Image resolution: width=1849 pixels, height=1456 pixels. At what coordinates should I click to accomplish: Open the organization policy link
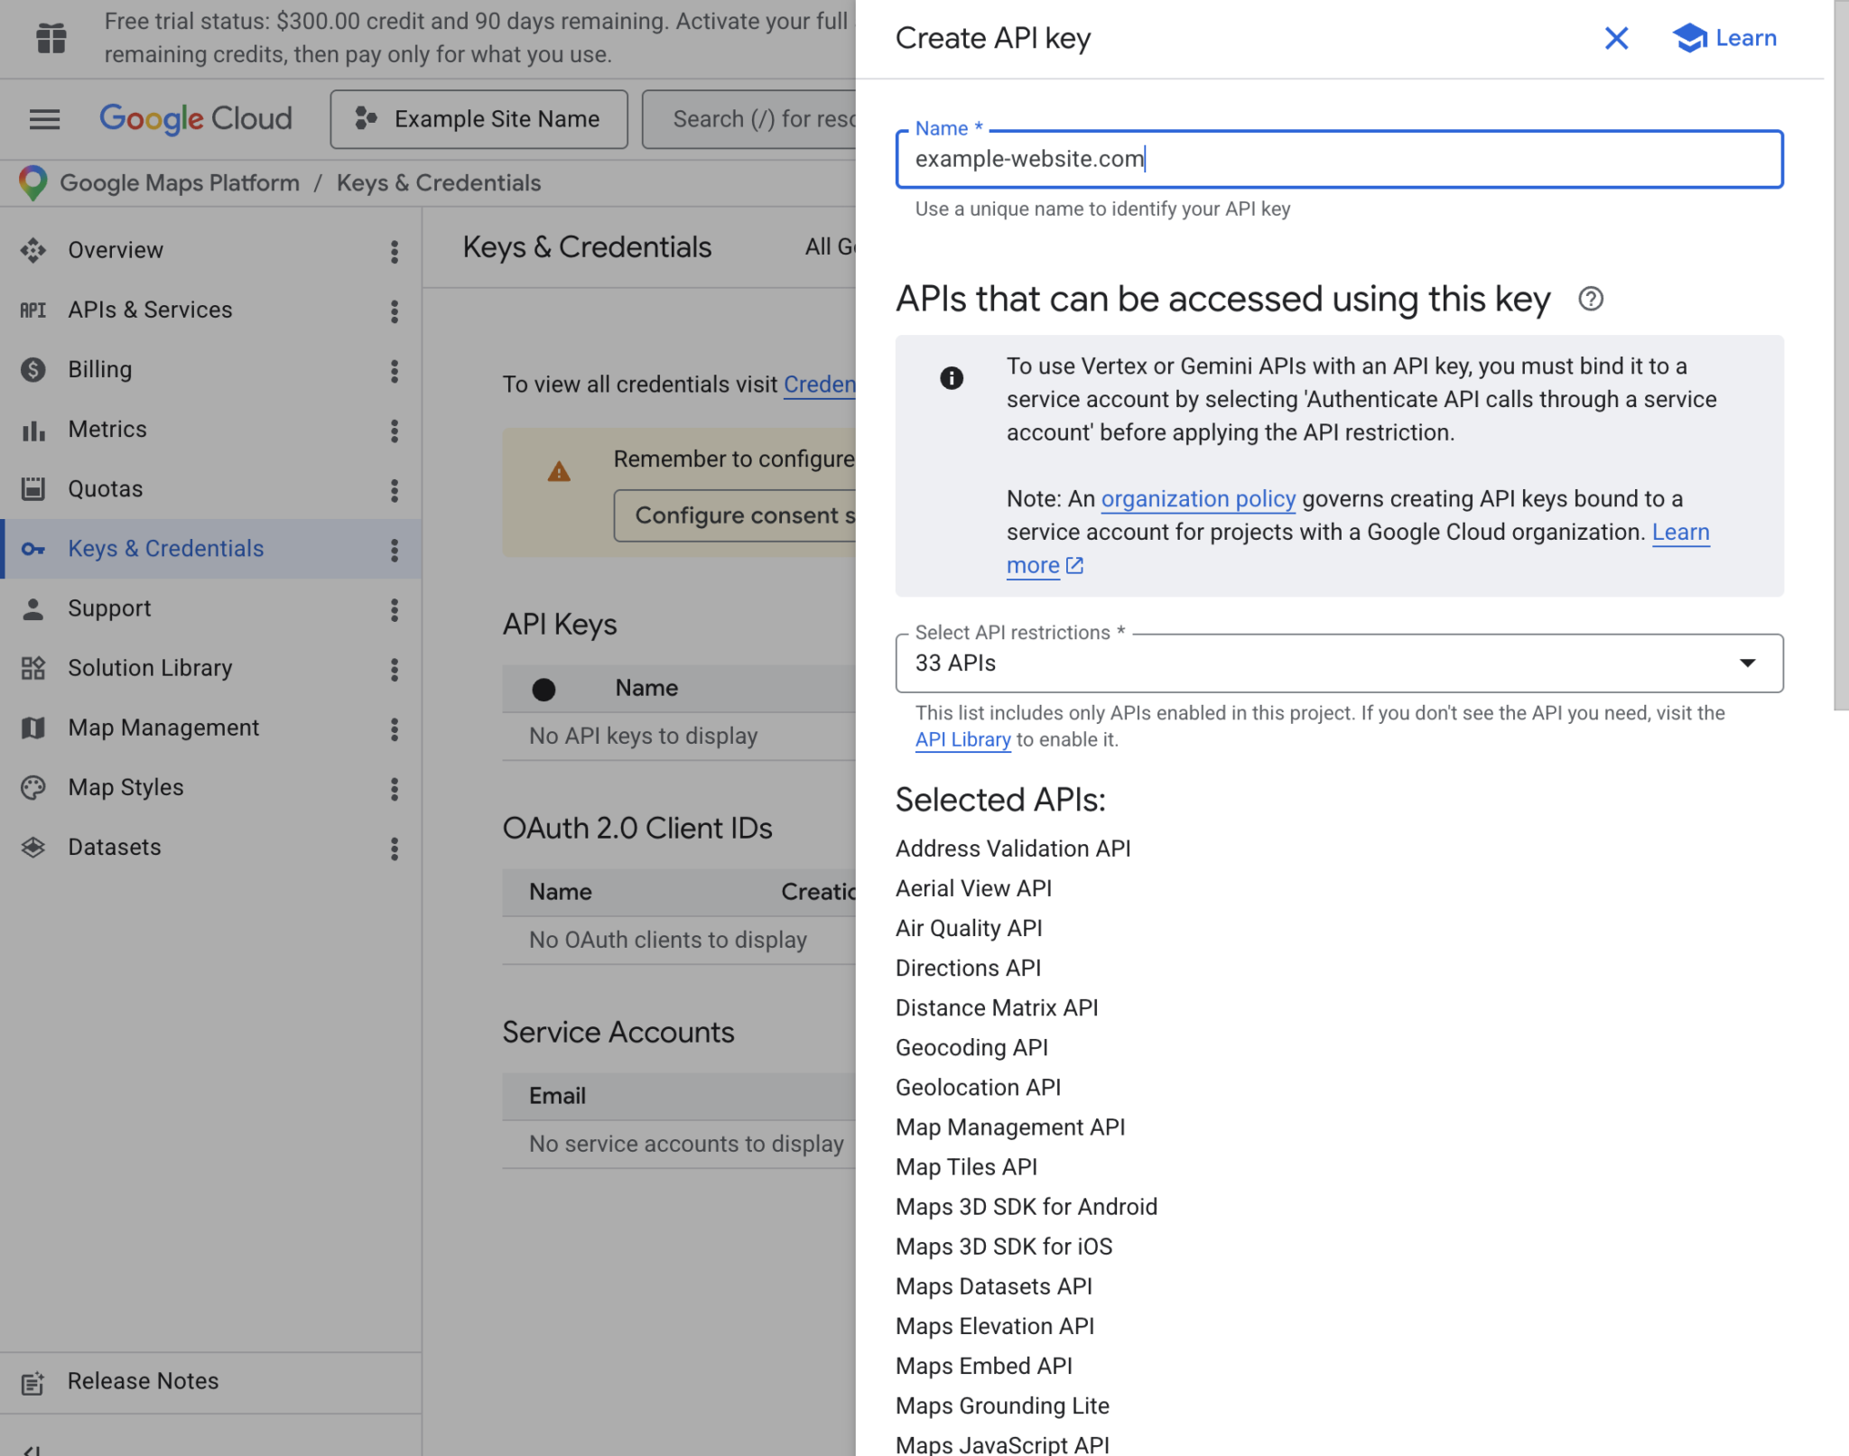tap(1198, 499)
